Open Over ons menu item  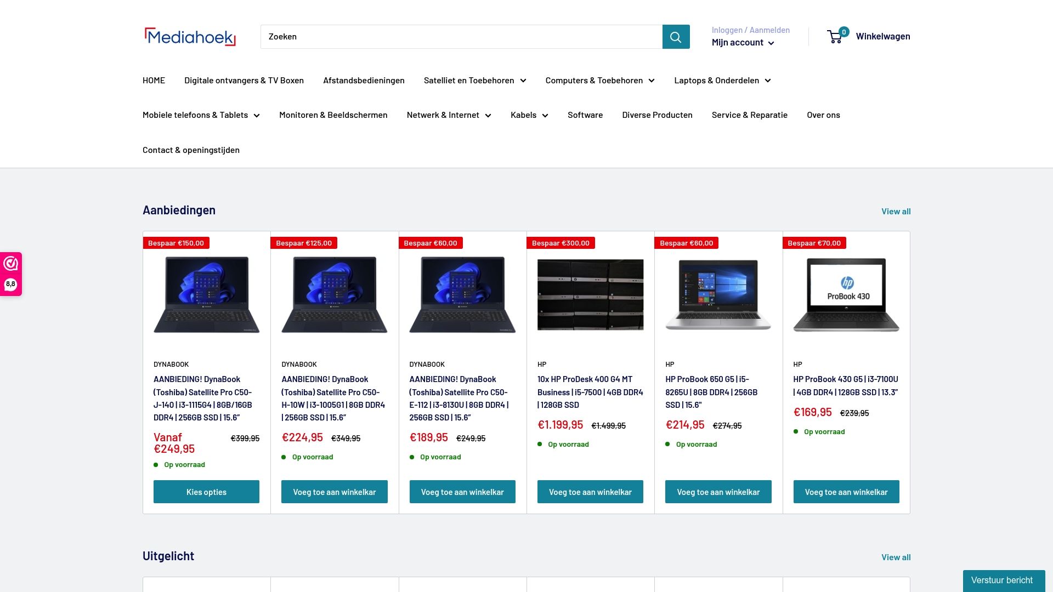823,115
